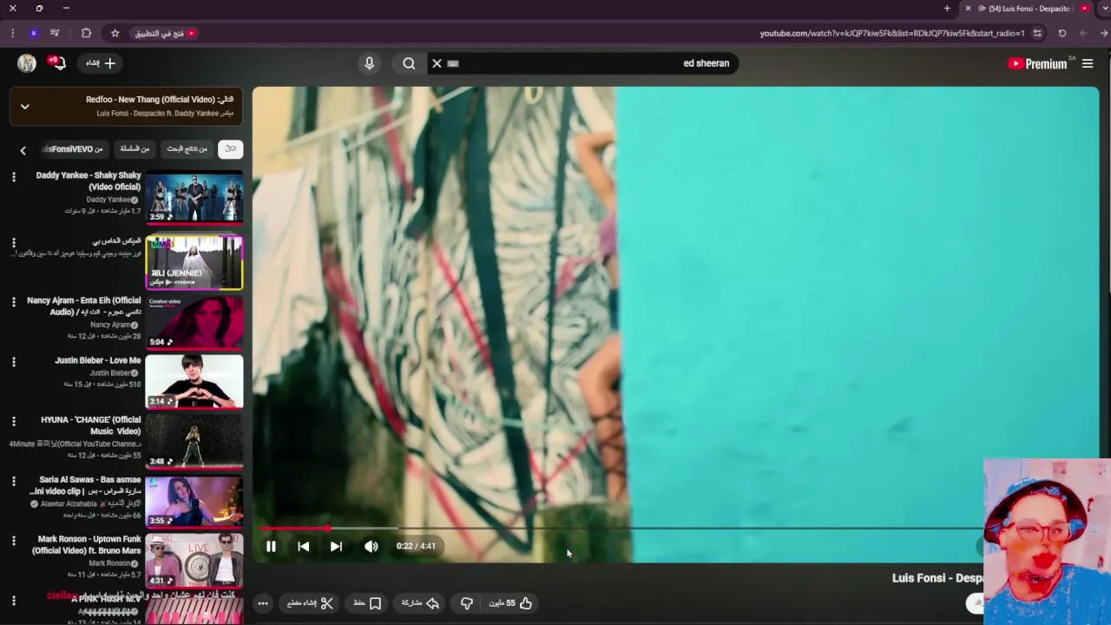
Task: Go back with the browser back arrow
Action: point(1105,33)
